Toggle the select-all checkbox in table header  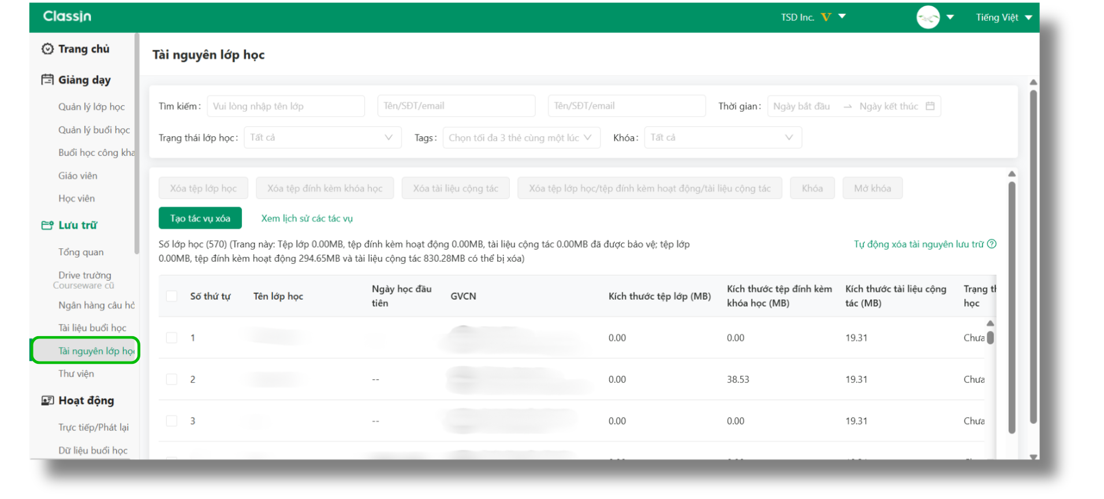171,296
